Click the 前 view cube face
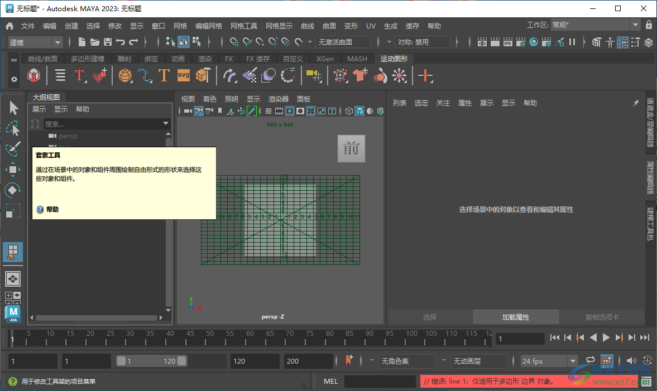 click(x=351, y=148)
